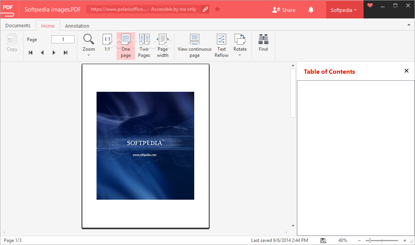Click the Softpedia images.PDF title

(x=53, y=10)
